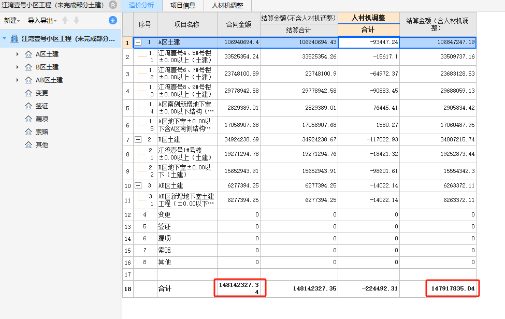Open the 新建 dropdown menu

point(11,21)
